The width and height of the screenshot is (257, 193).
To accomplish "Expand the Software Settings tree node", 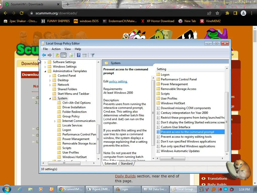I will click(x=45, y=62).
